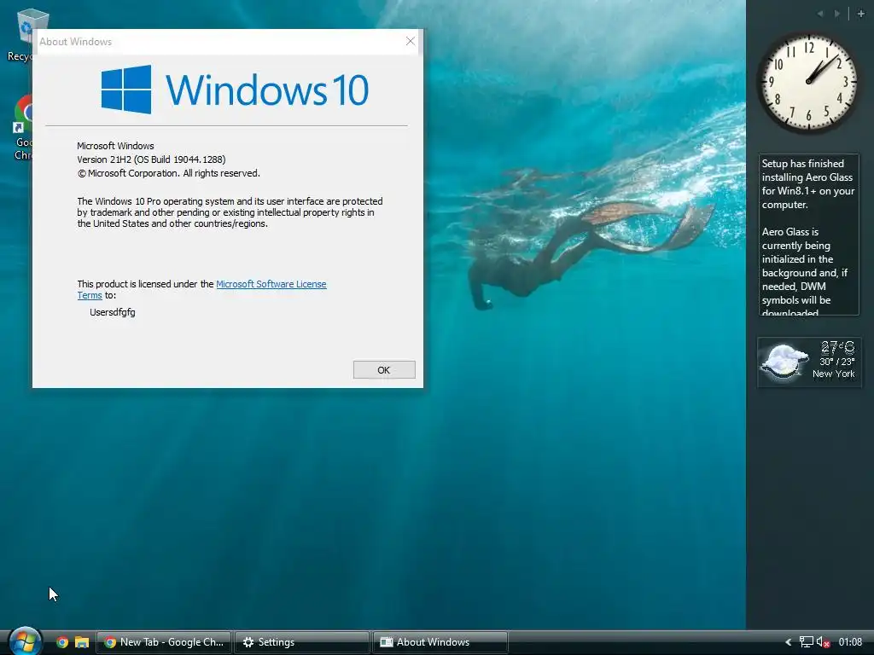Show hidden system tray icons arrow
Image resolution: width=874 pixels, height=655 pixels.
[x=788, y=642]
